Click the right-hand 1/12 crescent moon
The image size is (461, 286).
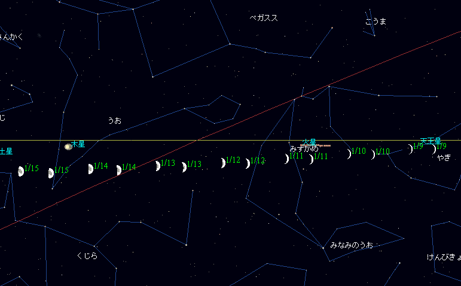click(248, 163)
